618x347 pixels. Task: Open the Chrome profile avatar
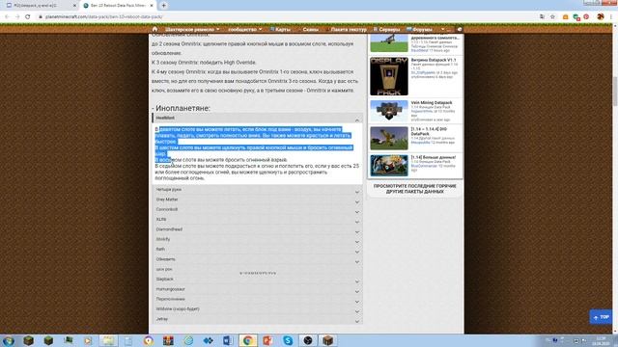click(601, 16)
